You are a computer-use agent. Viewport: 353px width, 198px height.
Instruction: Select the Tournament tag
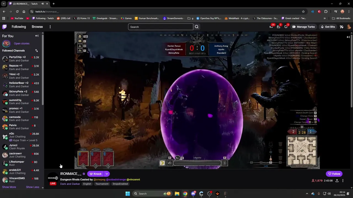click(x=102, y=184)
